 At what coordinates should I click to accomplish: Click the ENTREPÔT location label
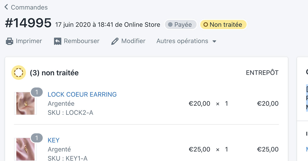pos(262,73)
